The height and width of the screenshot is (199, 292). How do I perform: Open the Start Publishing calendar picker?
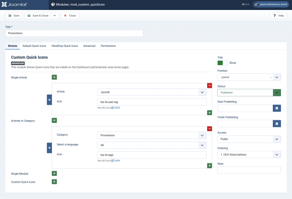(x=276, y=108)
